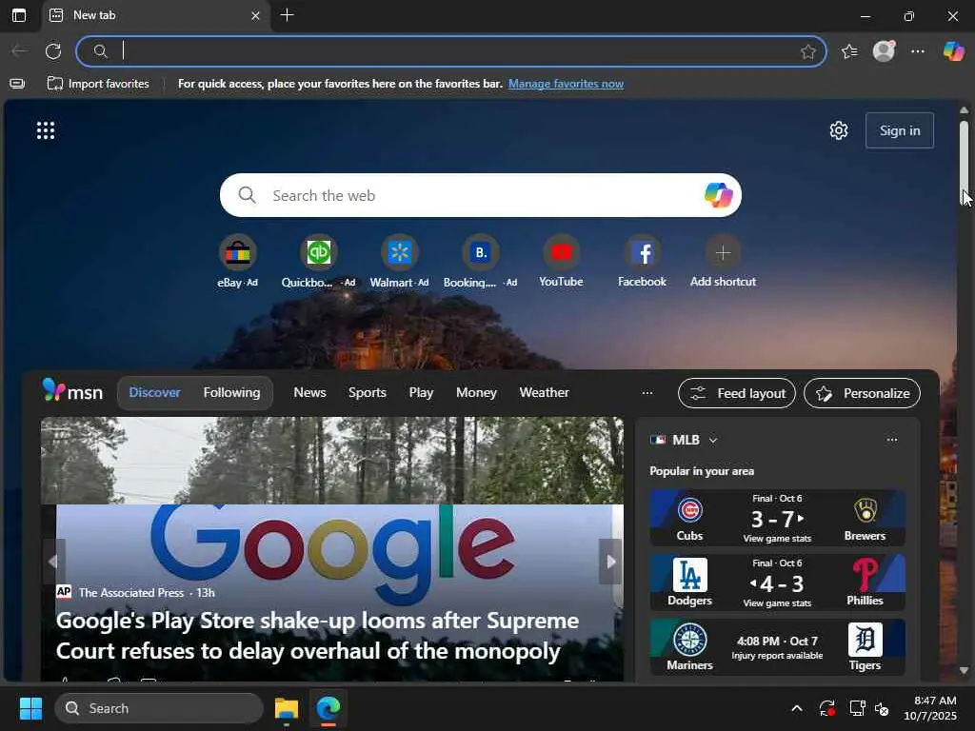Open Copilot from the toolbar

(x=953, y=51)
